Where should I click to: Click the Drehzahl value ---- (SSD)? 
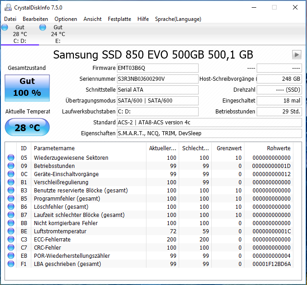279,90
